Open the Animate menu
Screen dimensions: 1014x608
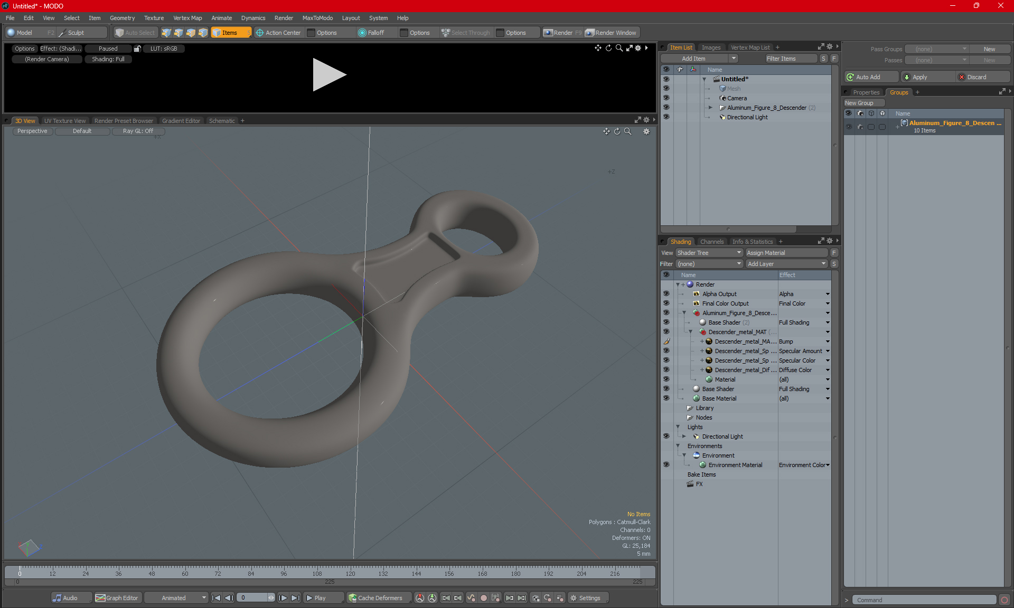point(220,17)
